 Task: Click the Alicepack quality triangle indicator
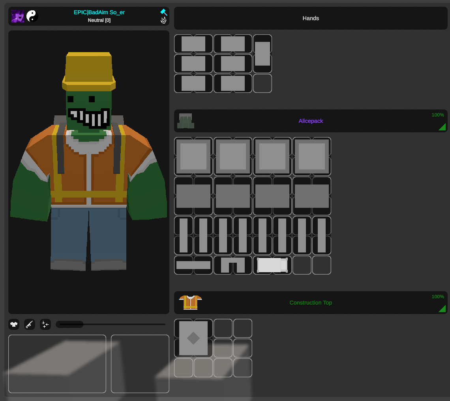(x=442, y=127)
